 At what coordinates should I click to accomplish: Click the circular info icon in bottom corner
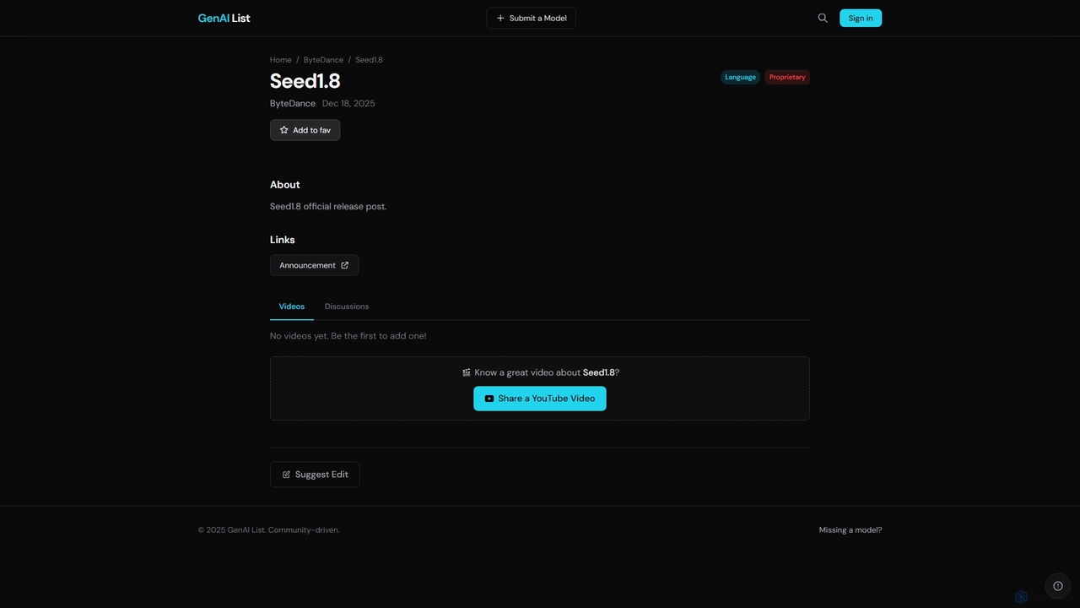click(x=1058, y=586)
